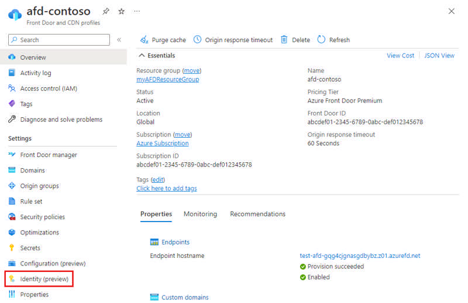
Task: Focus the sidebar Search box
Action: tap(59, 40)
